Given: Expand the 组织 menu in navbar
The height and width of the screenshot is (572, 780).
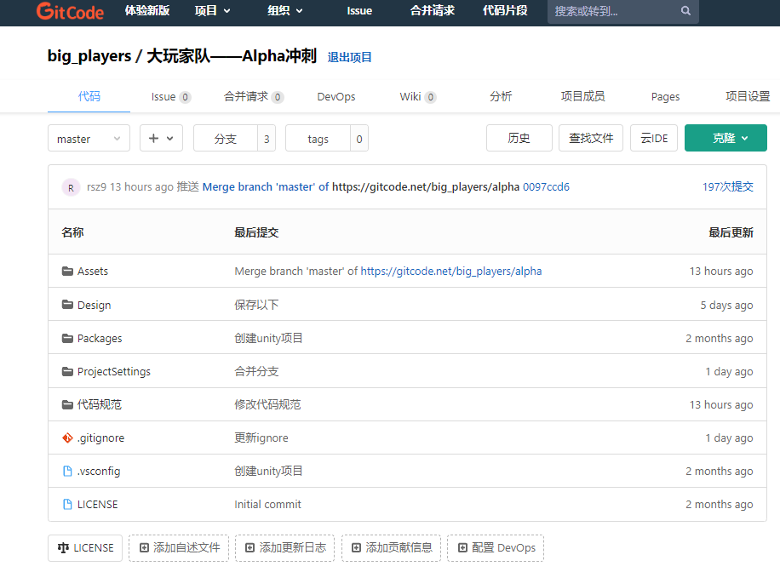Looking at the screenshot, I should click(284, 11).
